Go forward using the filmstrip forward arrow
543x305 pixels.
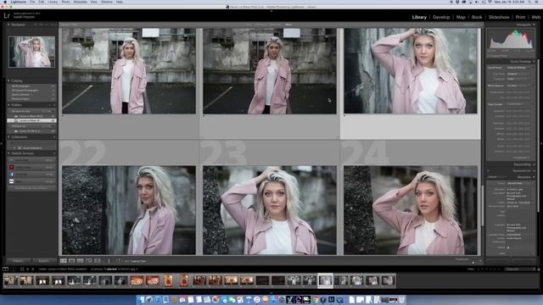tap(33, 269)
